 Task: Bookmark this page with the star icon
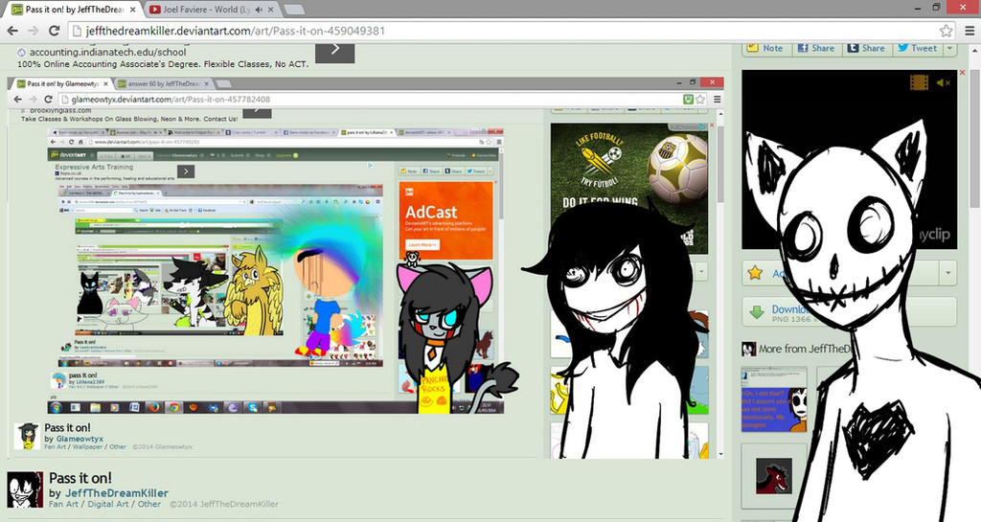coord(946,31)
